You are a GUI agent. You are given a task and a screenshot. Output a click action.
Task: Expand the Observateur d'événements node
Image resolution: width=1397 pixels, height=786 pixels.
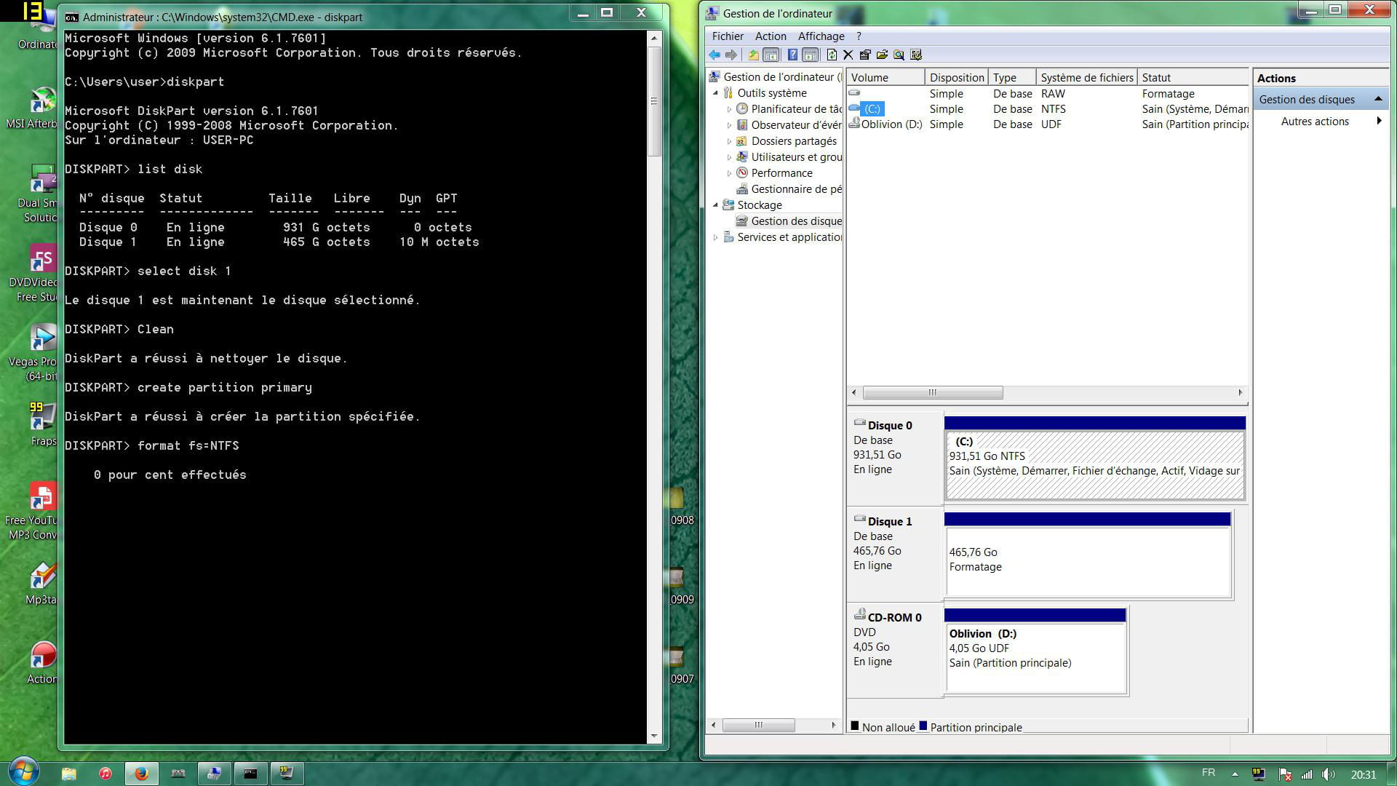pos(729,125)
